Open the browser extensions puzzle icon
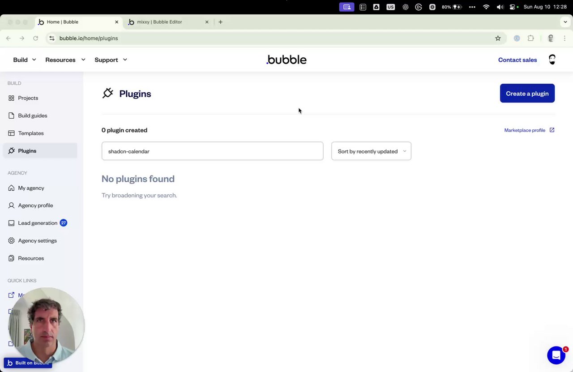Screen dimensions: 573x372 coord(530,38)
